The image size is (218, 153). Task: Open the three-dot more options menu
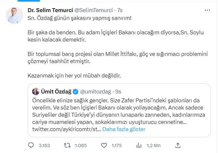[207, 10]
